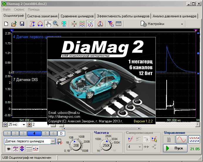Select channel 6 button
The image size is (203, 162).
pos(53,134)
